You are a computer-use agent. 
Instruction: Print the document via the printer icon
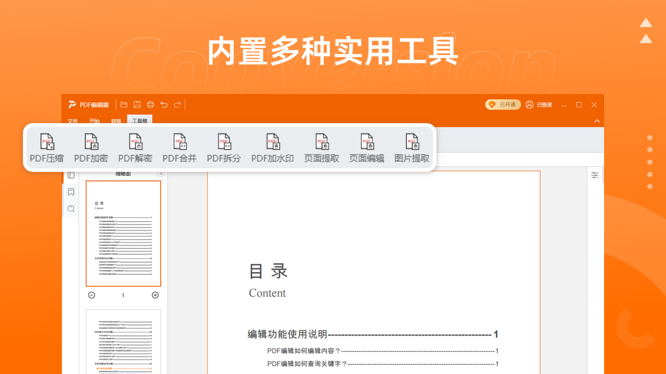[150, 104]
